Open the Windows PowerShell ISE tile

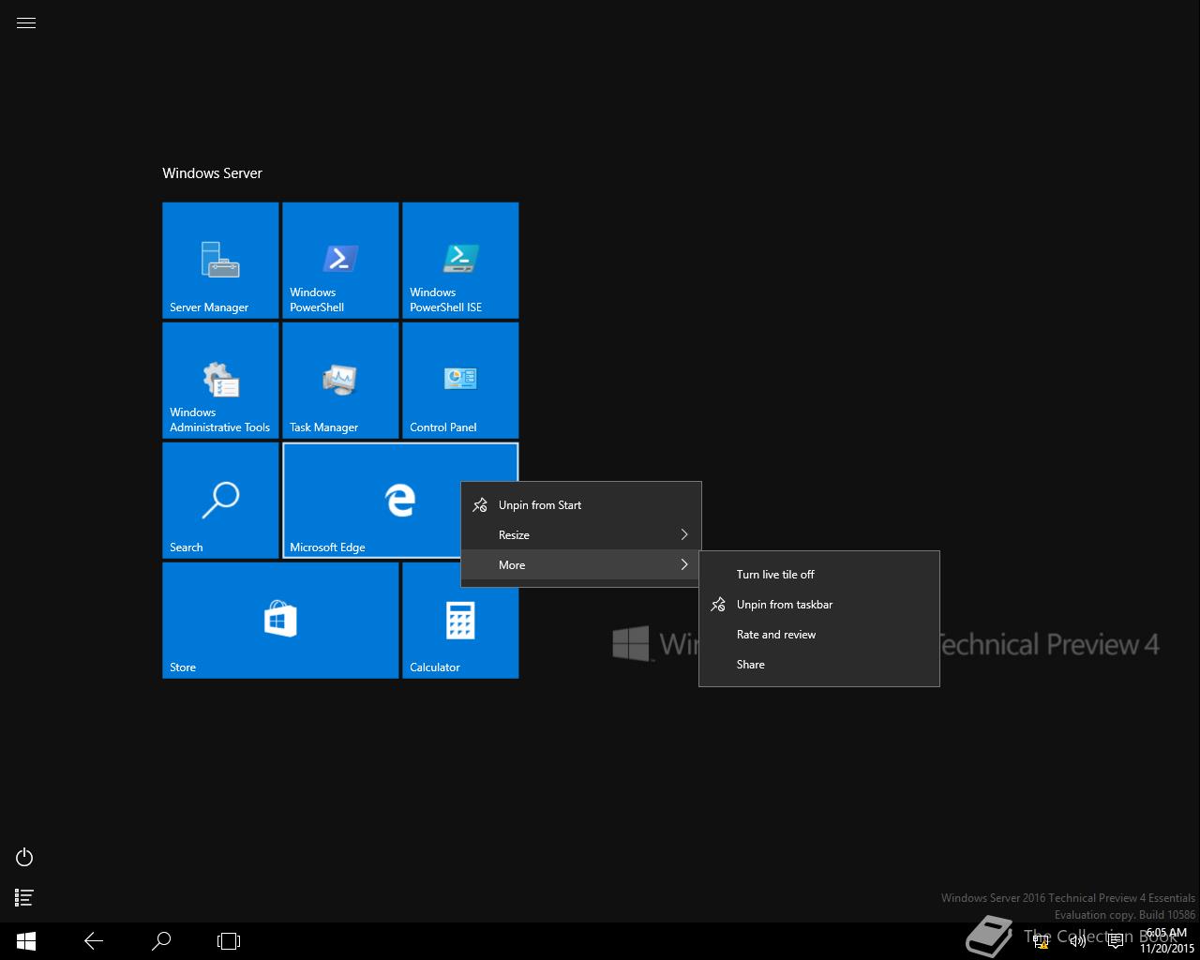point(460,261)
